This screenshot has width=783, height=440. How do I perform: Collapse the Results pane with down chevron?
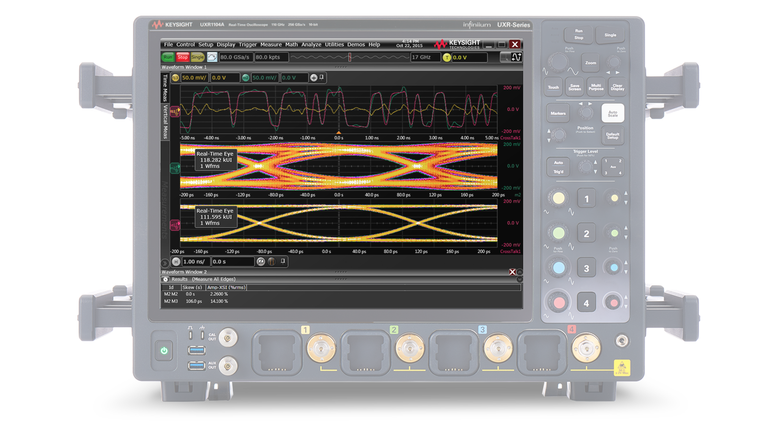coord(520,279)
